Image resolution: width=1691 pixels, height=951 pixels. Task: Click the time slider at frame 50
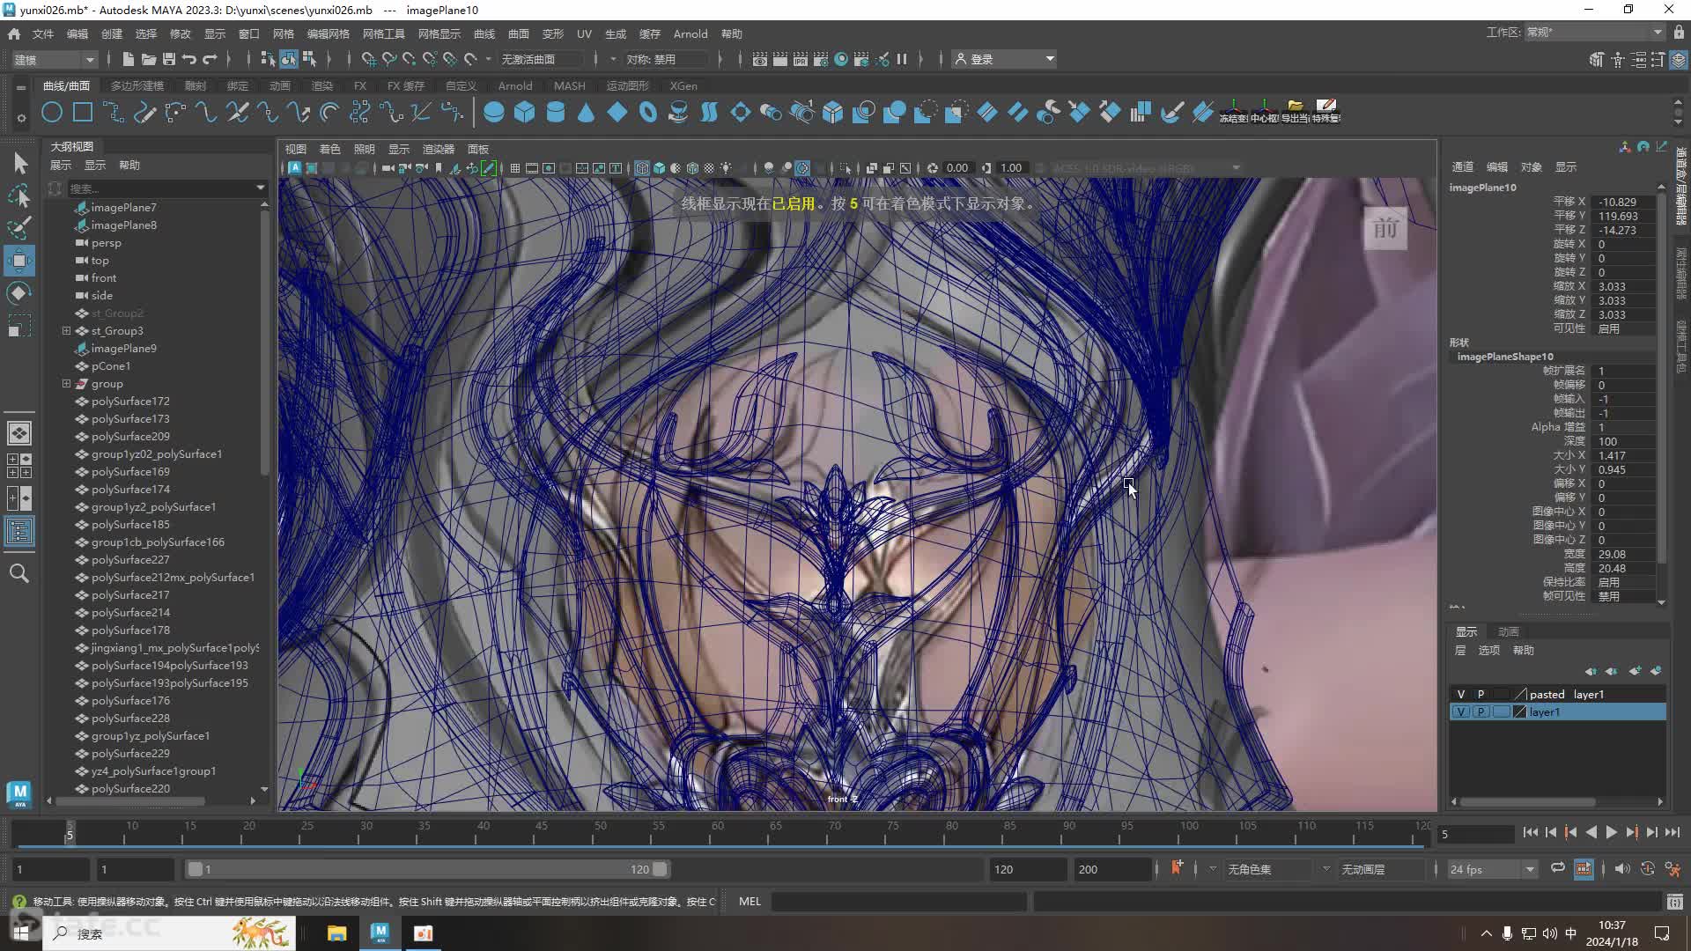click(600, 833)
